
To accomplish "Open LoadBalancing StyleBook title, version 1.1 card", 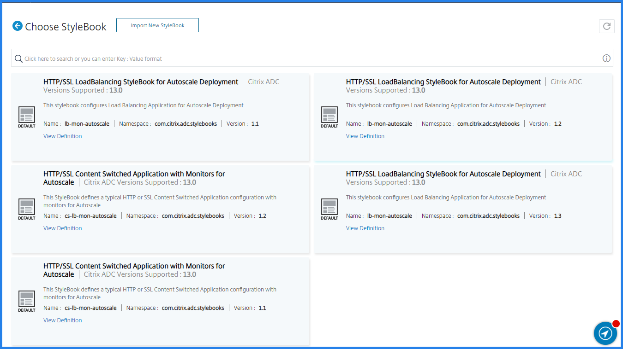I will (141, 82).
